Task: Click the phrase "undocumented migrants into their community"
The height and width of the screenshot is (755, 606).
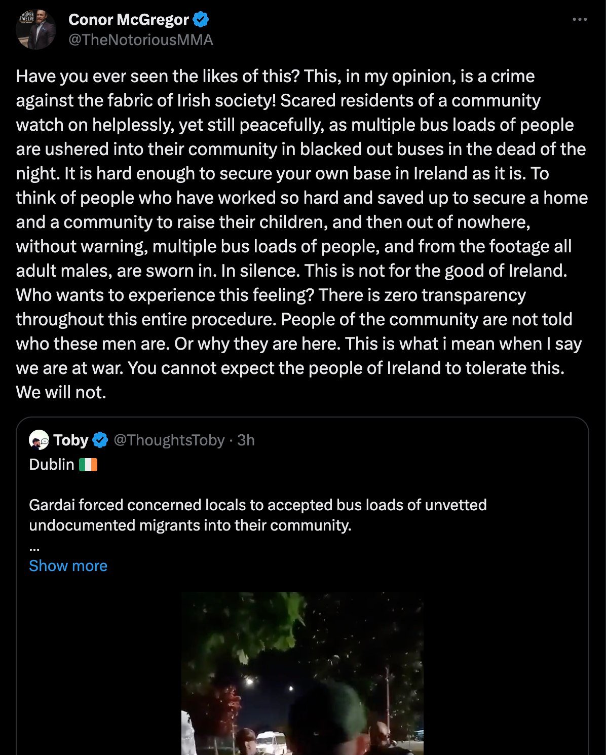Action: pos(190,525)
